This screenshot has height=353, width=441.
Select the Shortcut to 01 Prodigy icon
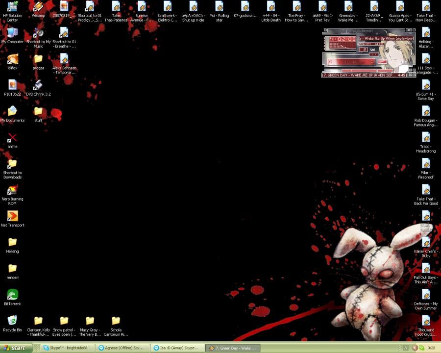[x=90, y=11]
